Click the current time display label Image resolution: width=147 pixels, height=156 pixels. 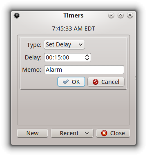(73, 29)
